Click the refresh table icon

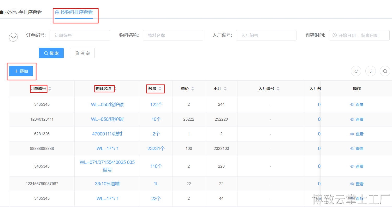click(356, 71)
